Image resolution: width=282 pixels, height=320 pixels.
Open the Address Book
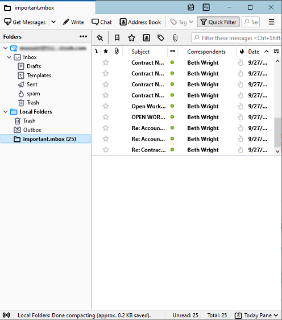[140, 22]
